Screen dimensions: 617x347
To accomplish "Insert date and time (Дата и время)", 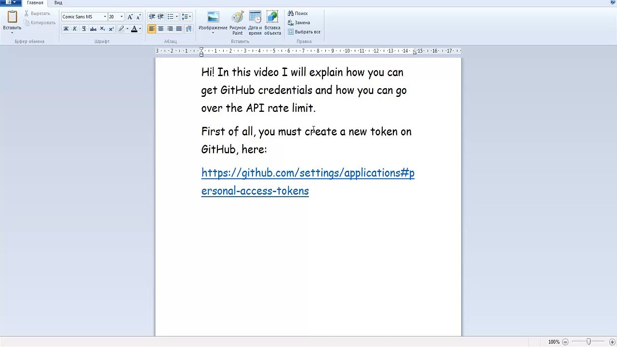I will (x=255, y=23).
